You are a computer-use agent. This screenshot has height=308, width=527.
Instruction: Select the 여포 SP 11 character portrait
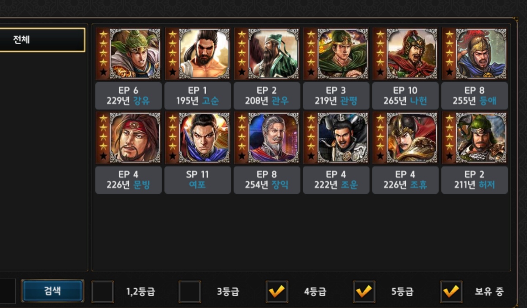coord(197,138)
